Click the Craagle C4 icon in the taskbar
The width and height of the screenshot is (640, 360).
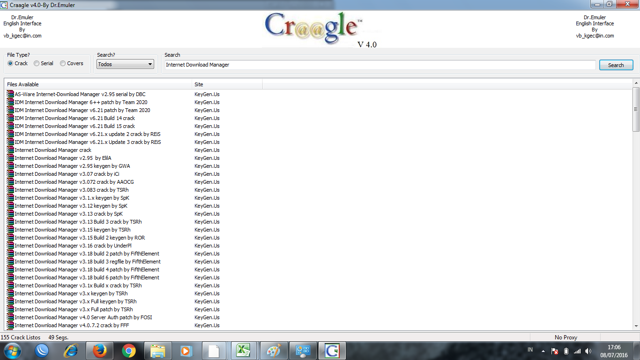pyautogui.click(x=332, y=351)
